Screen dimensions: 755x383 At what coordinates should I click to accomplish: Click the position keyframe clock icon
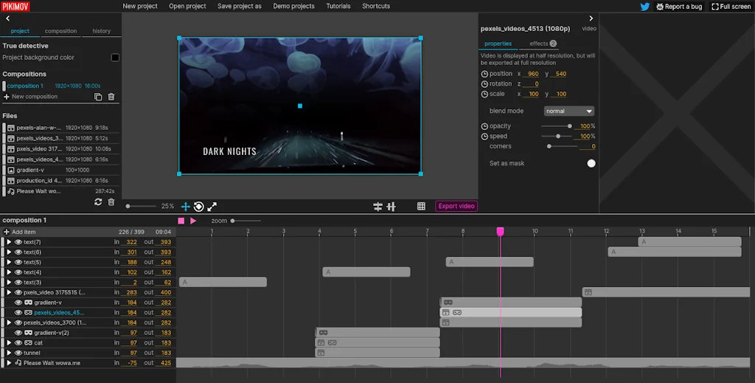[x=484, y=74]
